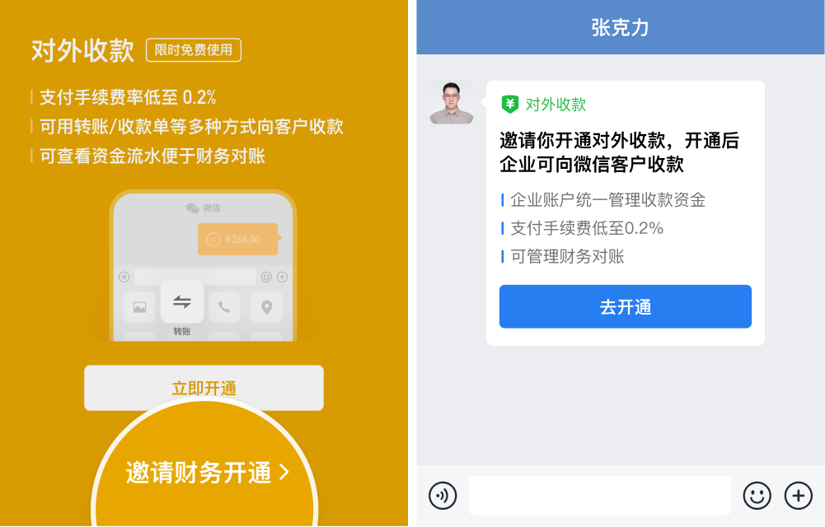Click the 限时免费使用 badge
825x527 pixels.
(194, 50)
